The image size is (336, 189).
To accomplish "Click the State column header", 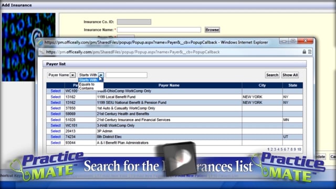I will tap(292, 85).
